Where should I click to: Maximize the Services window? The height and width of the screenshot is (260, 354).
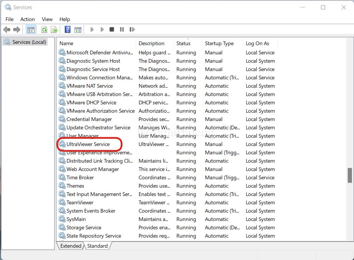tap(323, 7)
